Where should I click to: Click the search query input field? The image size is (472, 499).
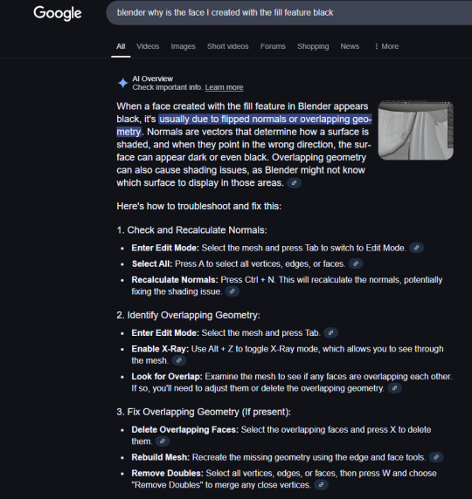pyautogui.click(x=289, y=13)
